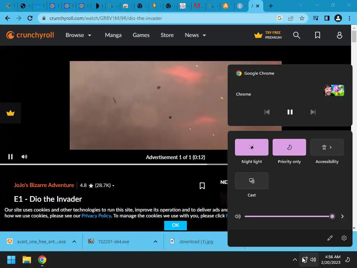
Task: Click the media thumbnail in Chrome panel
Action: tap(334, 90)
